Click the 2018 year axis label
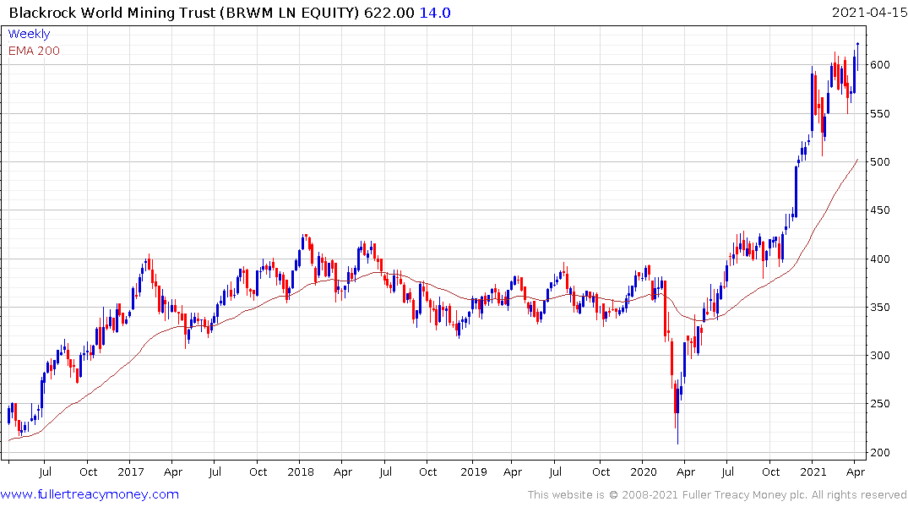Viewport: 908px width, 507px height. coord(301,472)
